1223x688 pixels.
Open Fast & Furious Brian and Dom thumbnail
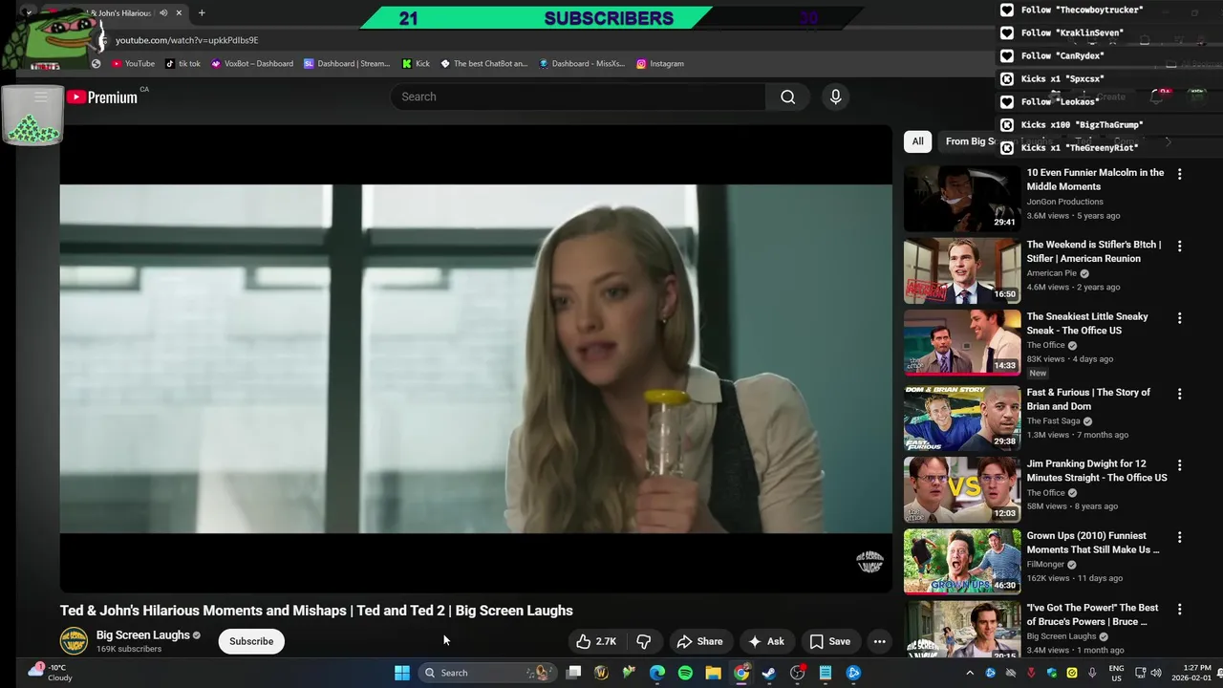[x=962, y=419]
